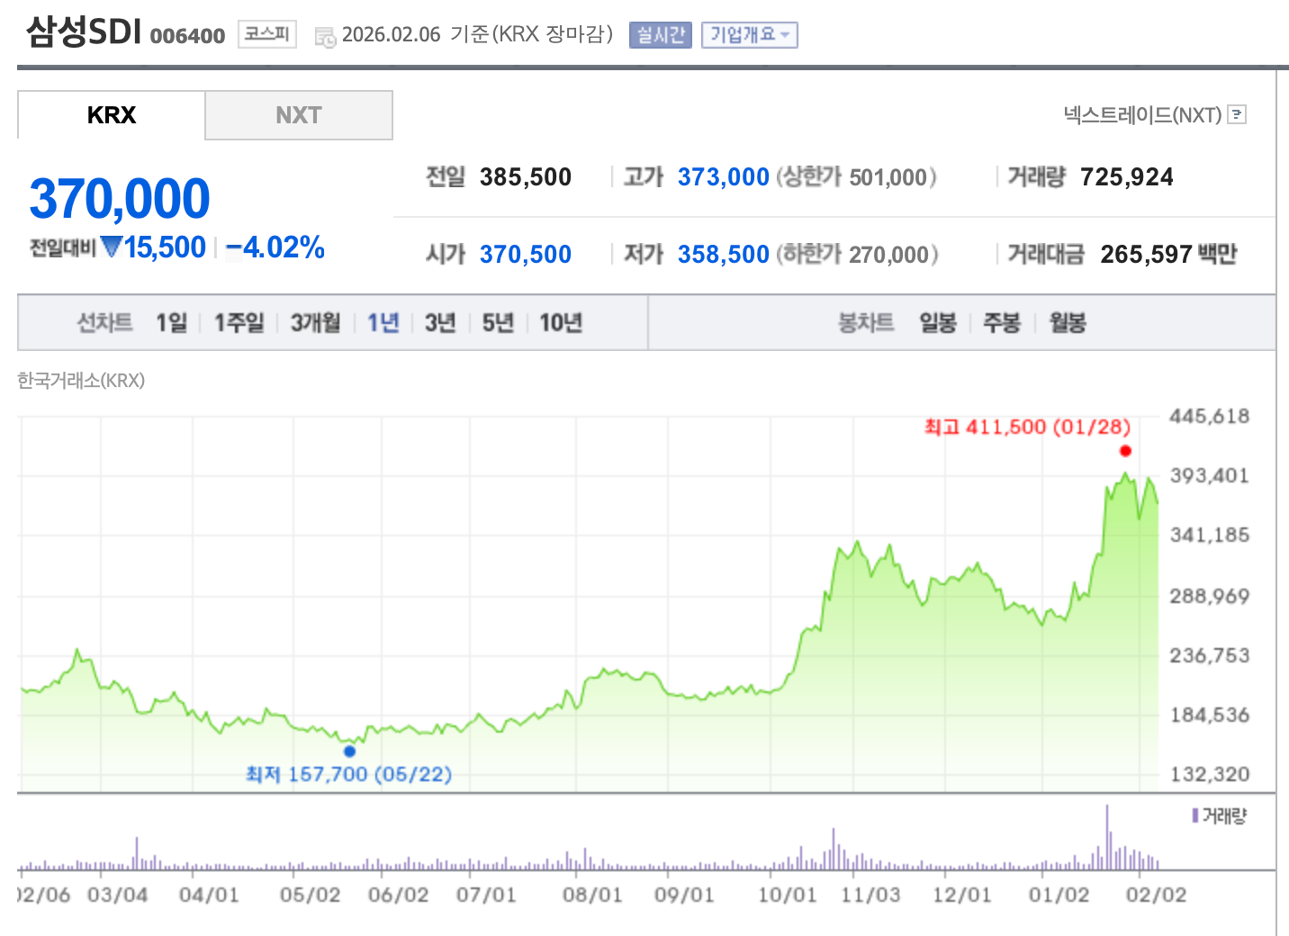This screenshot has width=1289, height=936.
Task: Open the 기업개요 dropdown
Action: click(x=750, y=35)
